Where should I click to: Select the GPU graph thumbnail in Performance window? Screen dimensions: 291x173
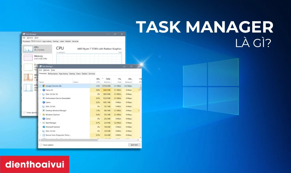point(28,88)
